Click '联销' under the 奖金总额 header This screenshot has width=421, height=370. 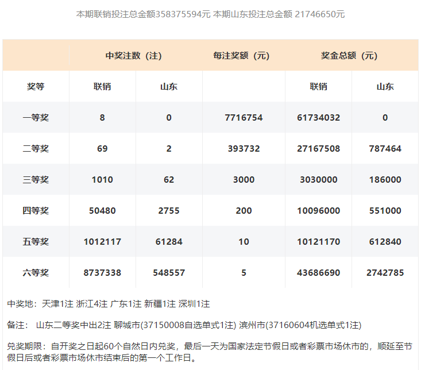click(318, 86)
